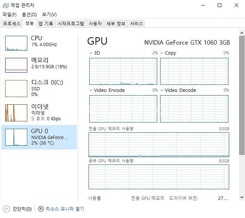
Task: Click the collapse arrow icon beside 간단히(D)
Action: (6, 209)
